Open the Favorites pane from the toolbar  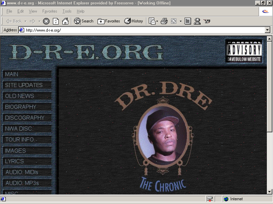pos(109,21)
